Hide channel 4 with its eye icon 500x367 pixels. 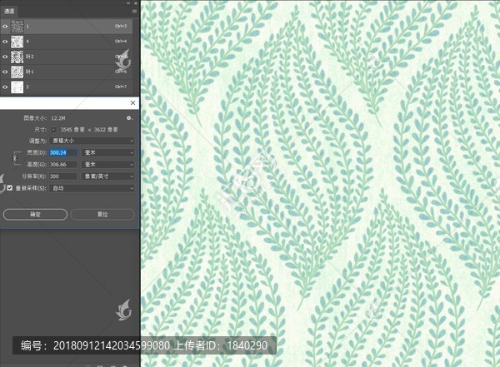click(x=5, y=42)
